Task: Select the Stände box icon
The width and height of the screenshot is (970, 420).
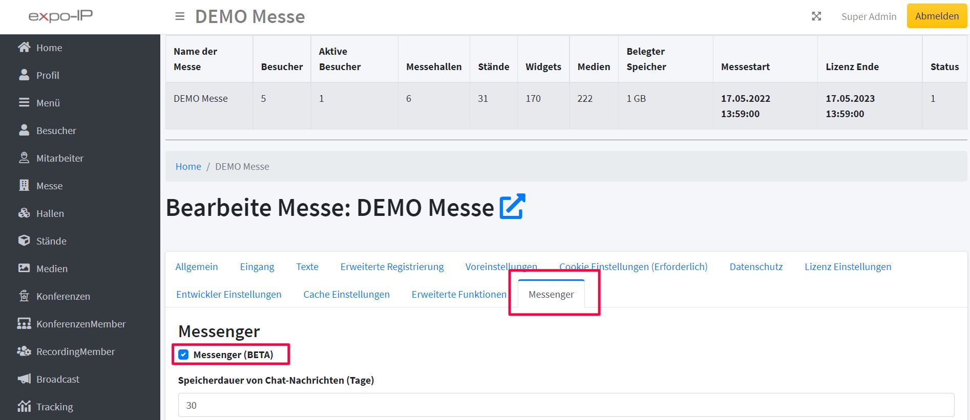Action: pyautogui.click(x=24, y=241)
